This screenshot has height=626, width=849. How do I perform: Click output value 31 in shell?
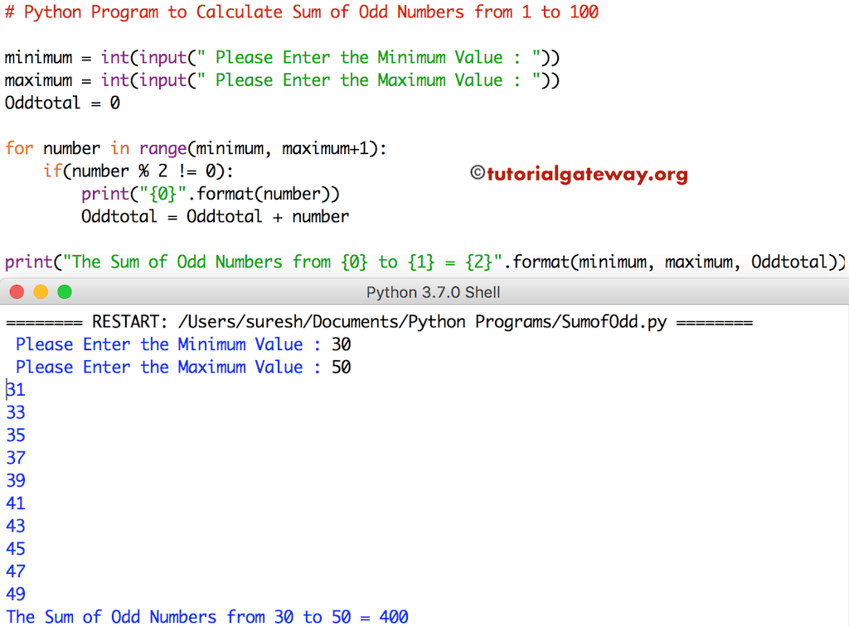(x=15, y=390)
